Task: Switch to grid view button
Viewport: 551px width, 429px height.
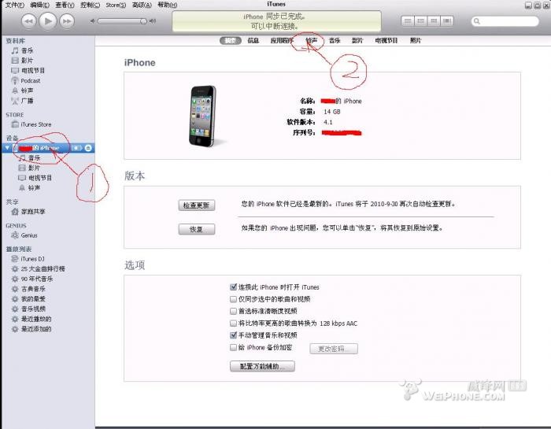Action: 434,21
